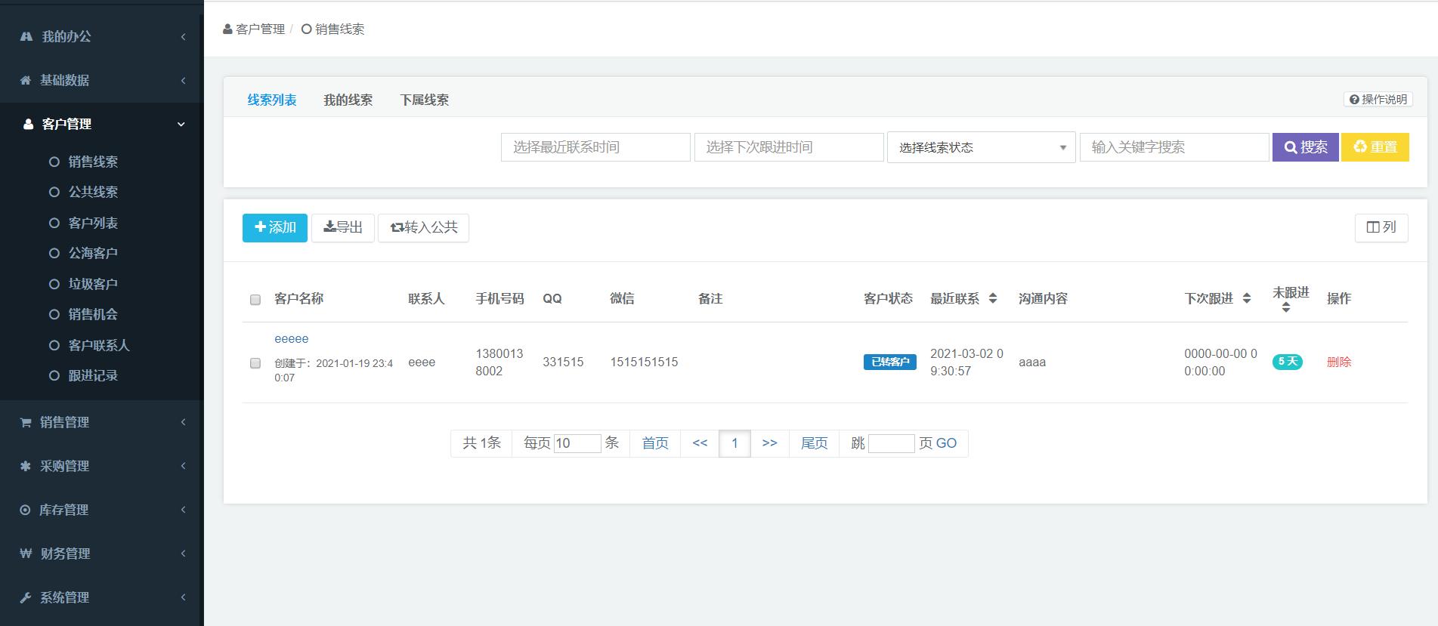Viewport: 1438px width, 626px height.
Task: Click the << previous page link
Action: [x=700, y=443]
